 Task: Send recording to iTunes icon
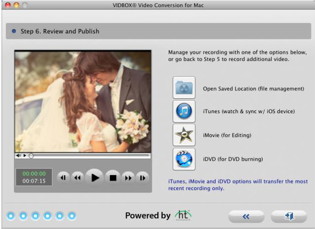[x=184, y=111]
